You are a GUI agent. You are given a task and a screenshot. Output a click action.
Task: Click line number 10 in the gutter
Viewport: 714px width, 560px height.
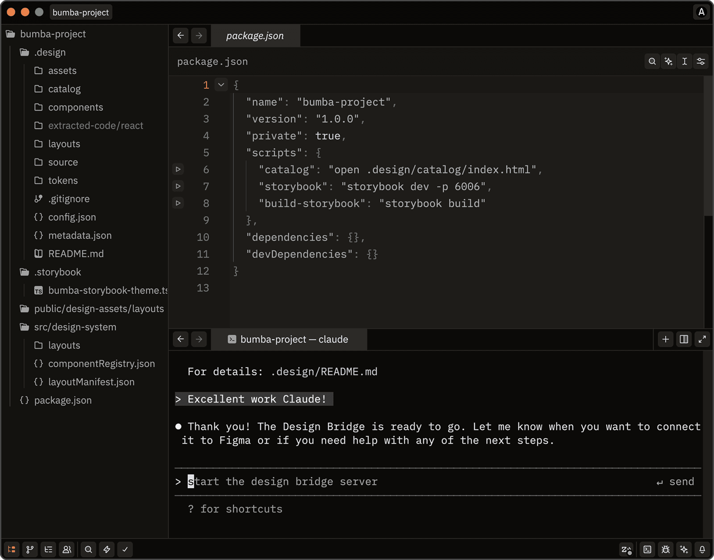click(203, 237)
